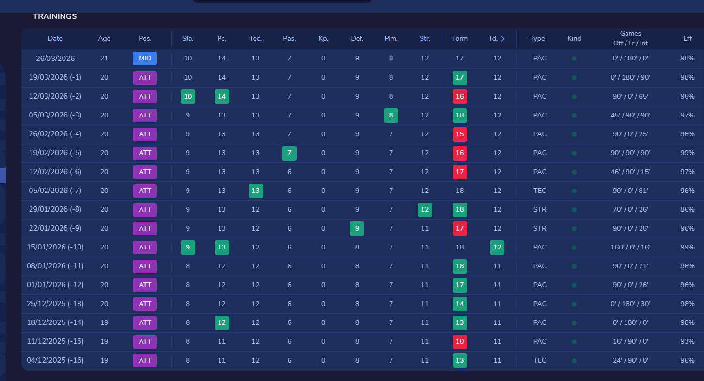Expand the chevron next to Td. header
Image resolution: width=704 pixels, height=381 pixels.
pyautogui.click(x=503, y=39)
